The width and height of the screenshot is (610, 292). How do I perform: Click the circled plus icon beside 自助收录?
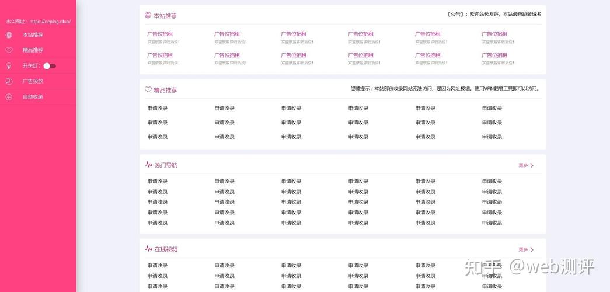(9, 97)
